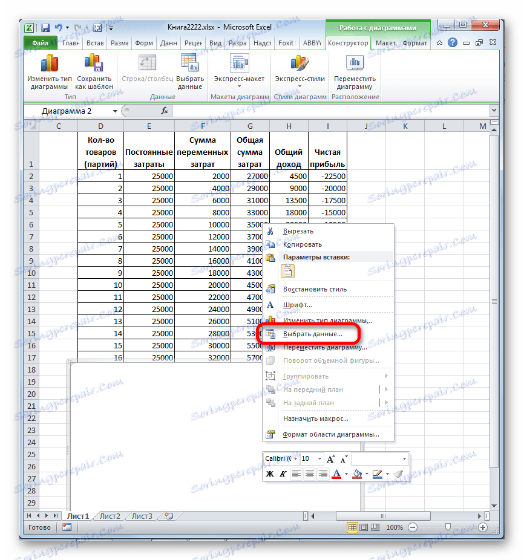Open the Name Box dropdown arrow

pyautogui.click(x=115, y=111)
